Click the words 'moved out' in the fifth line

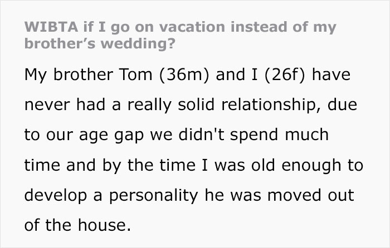pos(311,195)
